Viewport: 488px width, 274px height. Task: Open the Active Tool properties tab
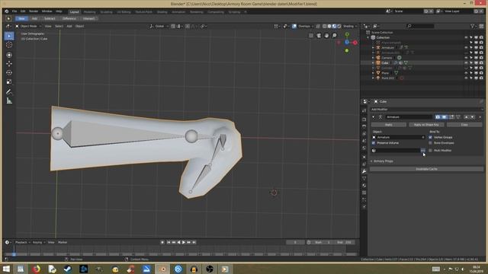(x=364, y=110)
